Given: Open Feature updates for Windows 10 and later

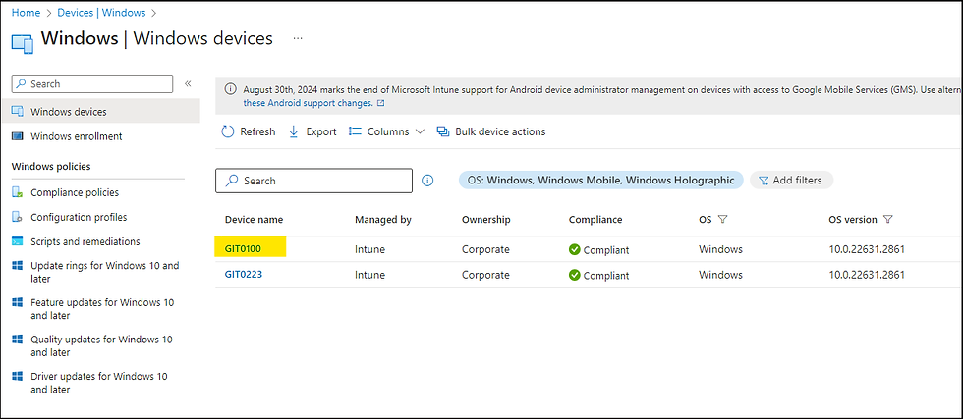Looking at the screenshot, I should (102, 309).
